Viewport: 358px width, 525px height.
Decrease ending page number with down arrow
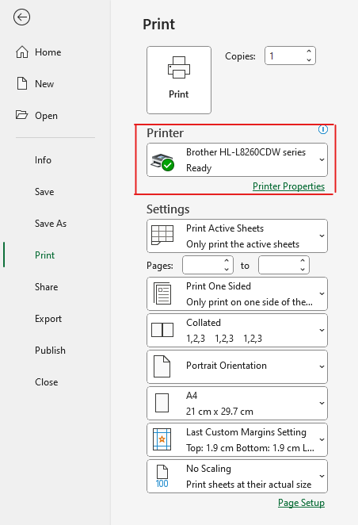tap(303, 269)
